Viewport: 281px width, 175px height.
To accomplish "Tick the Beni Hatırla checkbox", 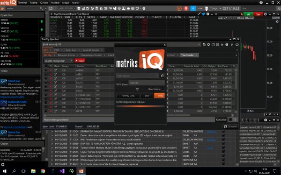I will [x=163, y=89].
